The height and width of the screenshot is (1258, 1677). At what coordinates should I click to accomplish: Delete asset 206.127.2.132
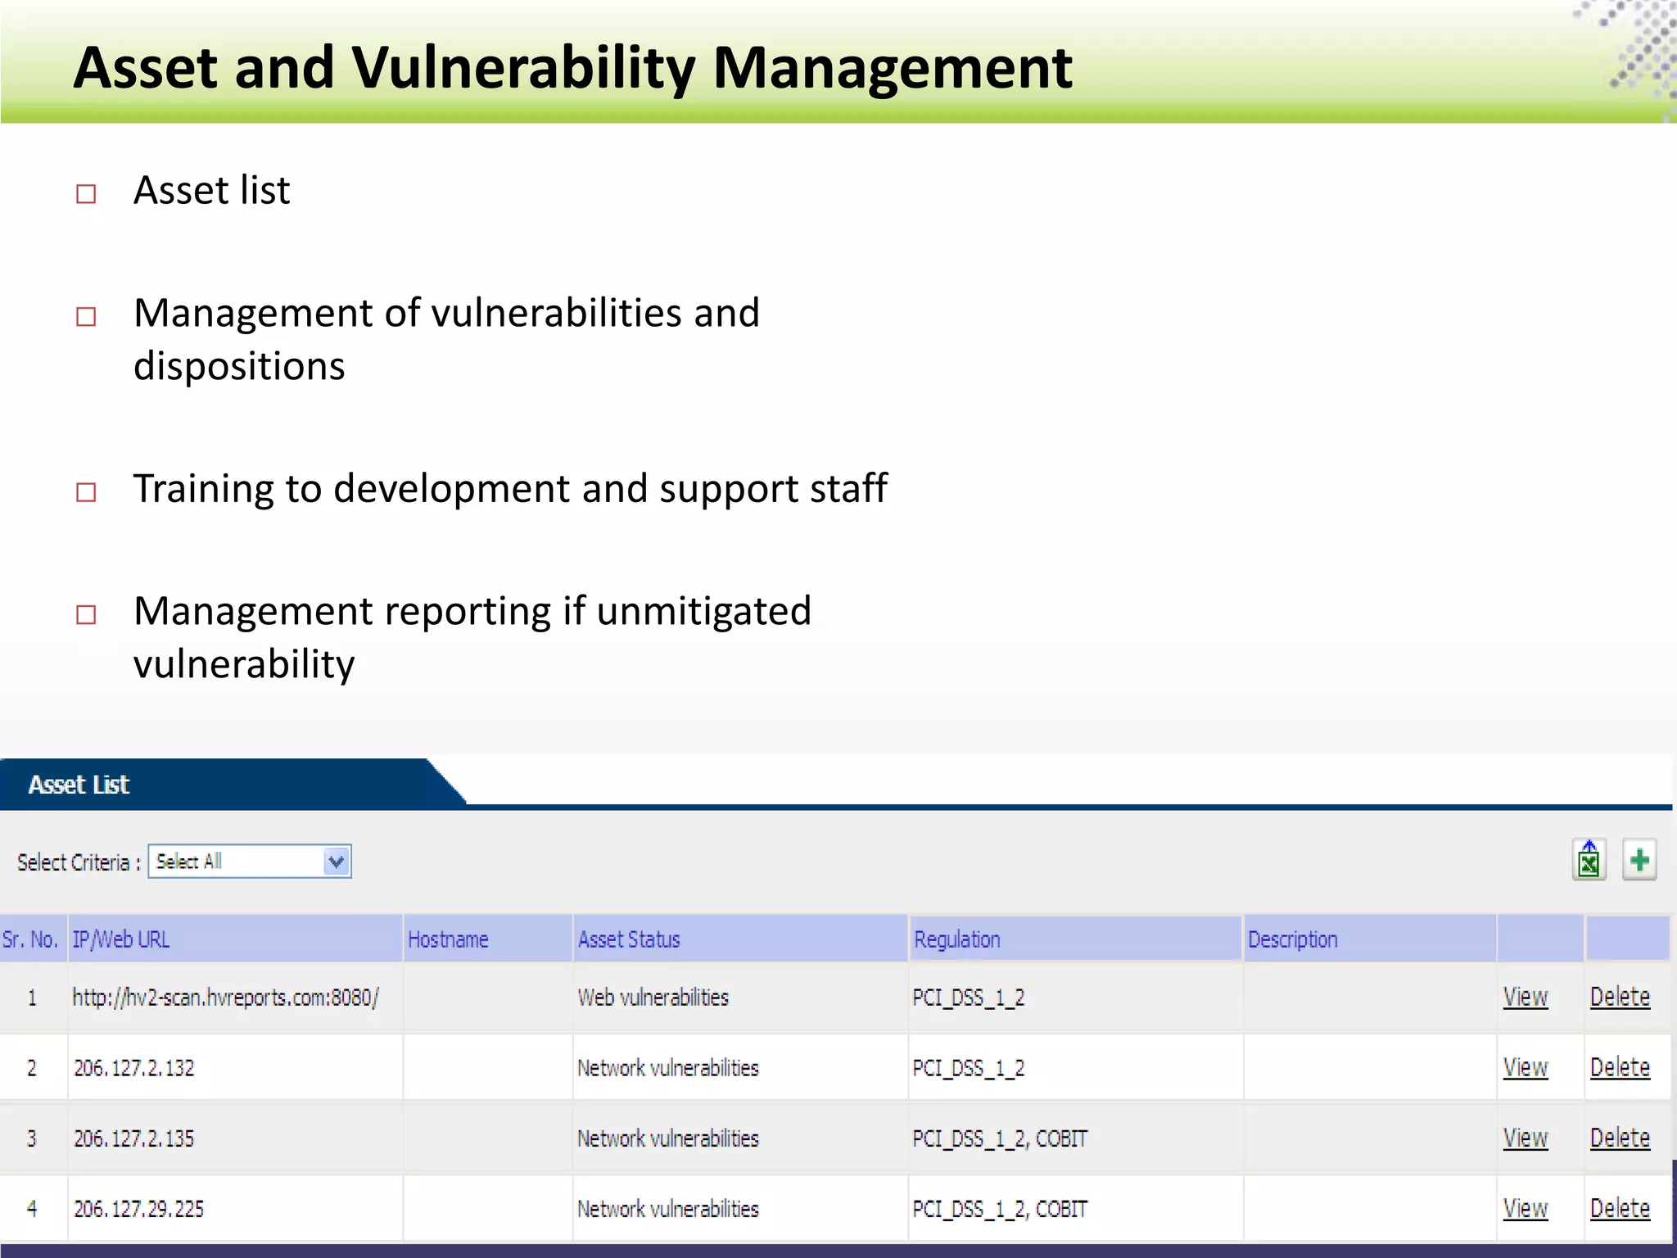click(1620, 1067)
